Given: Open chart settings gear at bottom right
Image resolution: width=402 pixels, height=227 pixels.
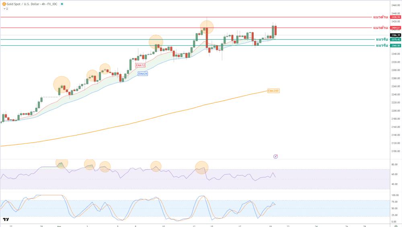Looking at the screenshot, I should (x=396, y=226).
